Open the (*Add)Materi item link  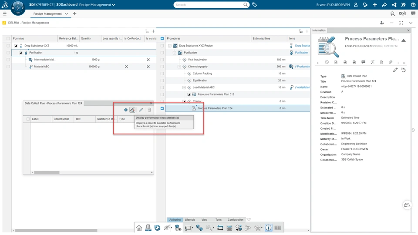click(x=302, y=87)
